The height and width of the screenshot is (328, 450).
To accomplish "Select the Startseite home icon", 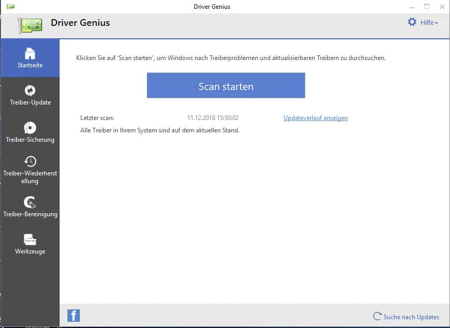I will pos(30,53).
